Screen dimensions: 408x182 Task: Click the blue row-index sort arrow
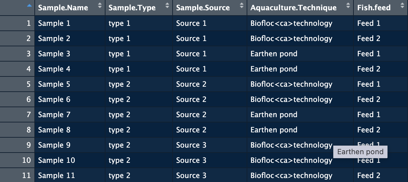click(29, 6)
